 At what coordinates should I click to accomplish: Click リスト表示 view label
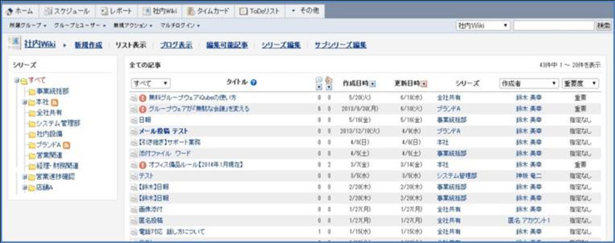tap(131, 45)
